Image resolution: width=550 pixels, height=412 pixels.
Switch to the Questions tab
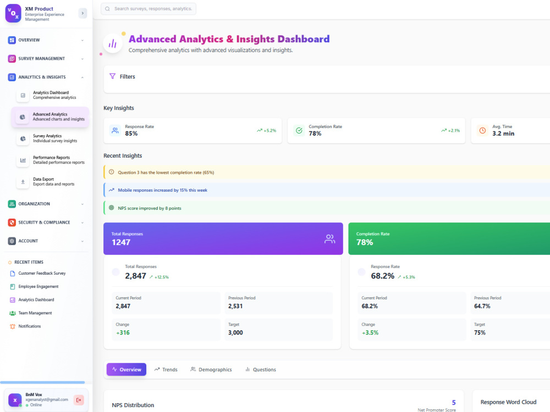pyautogui.click(x=261, y=369)
